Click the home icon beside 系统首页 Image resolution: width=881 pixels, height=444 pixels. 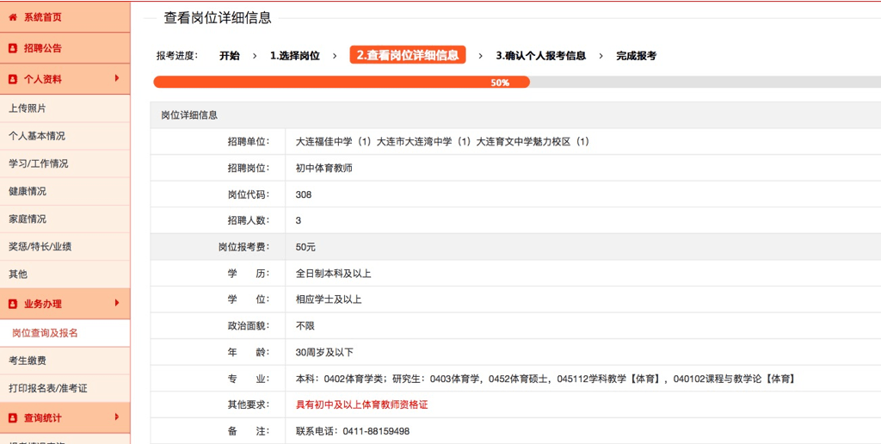(13, 17)
